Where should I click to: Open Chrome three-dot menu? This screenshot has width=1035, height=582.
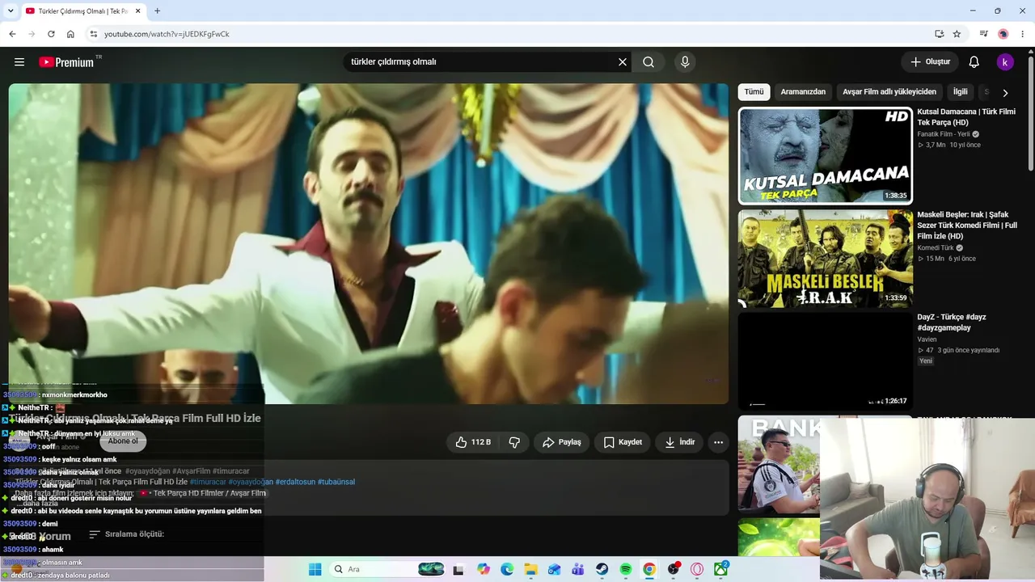(1023, 34)
